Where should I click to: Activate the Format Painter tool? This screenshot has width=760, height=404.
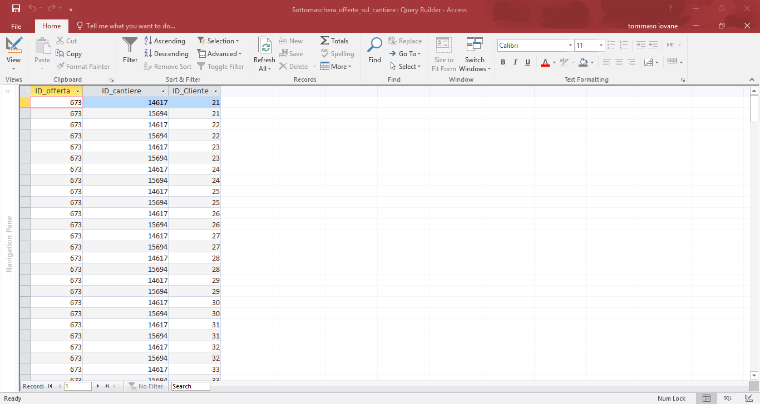(x=83, y=66)
